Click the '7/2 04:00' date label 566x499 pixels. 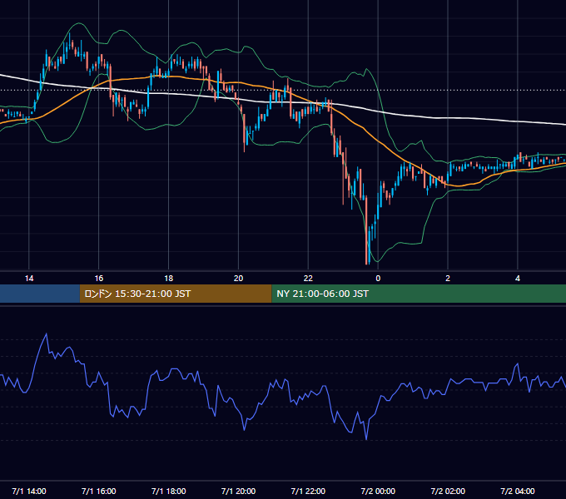[x=518, y=491]
